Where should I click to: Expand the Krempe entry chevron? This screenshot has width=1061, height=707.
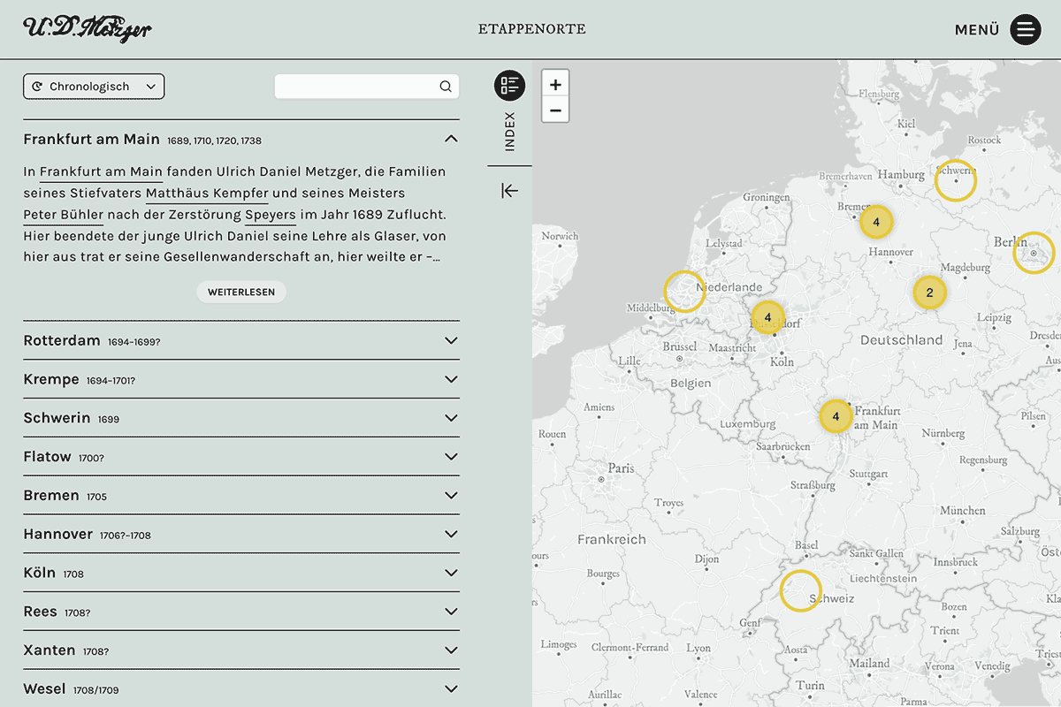click(451, 379)
